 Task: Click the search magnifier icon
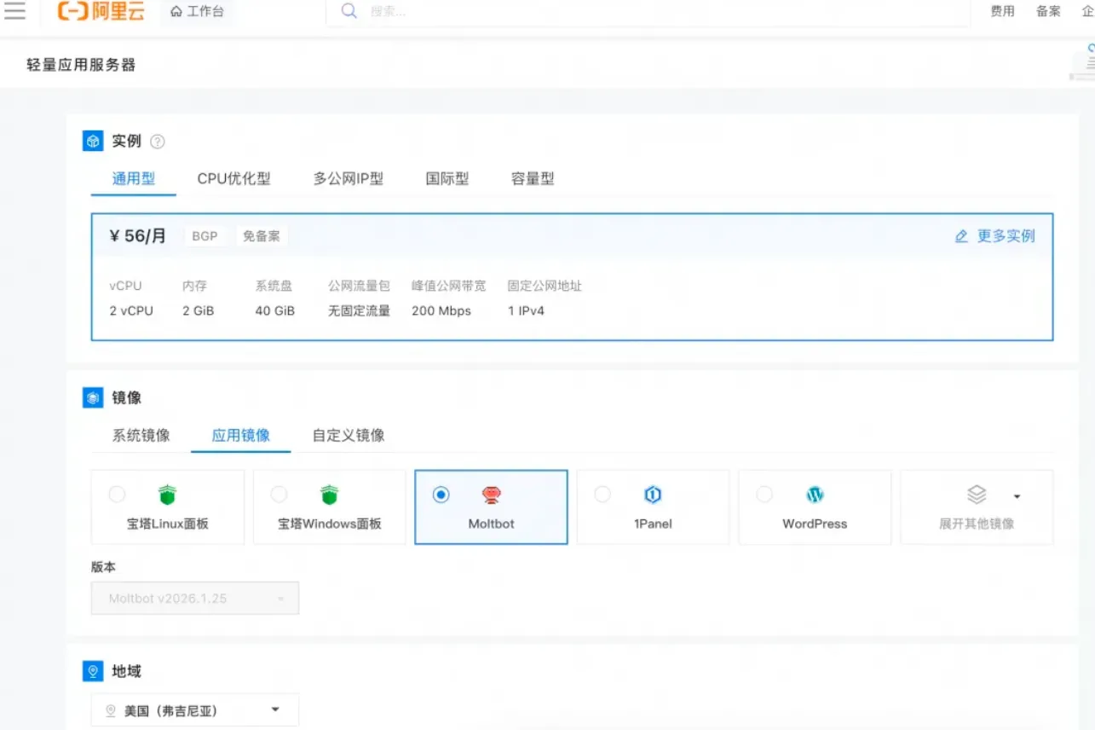[349, 11]
